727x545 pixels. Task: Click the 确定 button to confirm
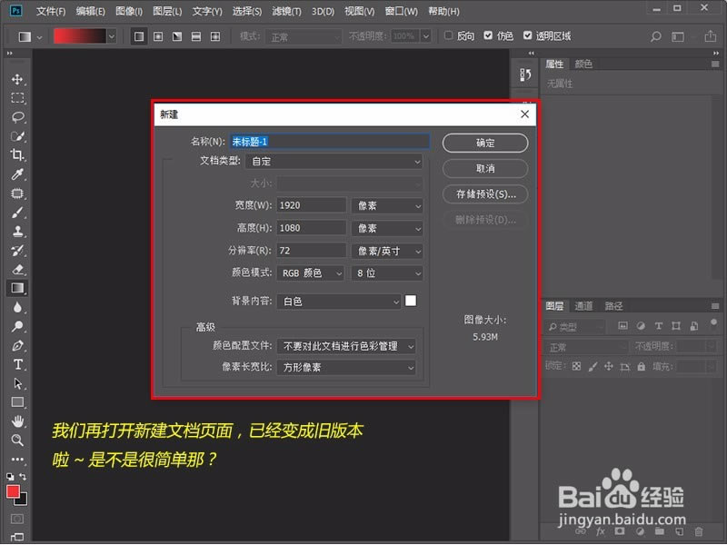coord(484,143)
